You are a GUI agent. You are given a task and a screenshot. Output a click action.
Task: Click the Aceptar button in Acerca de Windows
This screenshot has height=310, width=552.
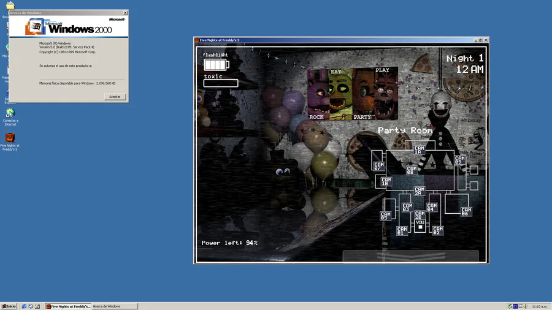115,97
